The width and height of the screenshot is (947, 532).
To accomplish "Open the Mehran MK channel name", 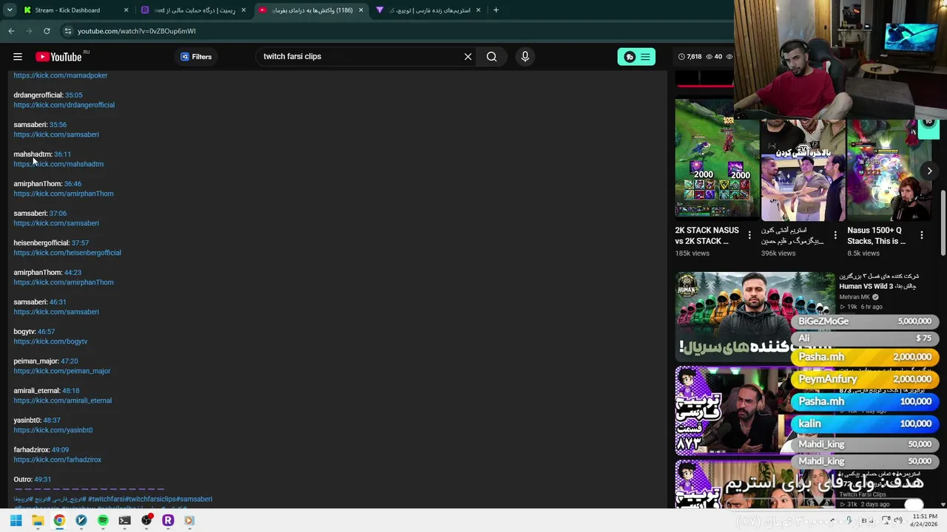I will pos(855,297).
